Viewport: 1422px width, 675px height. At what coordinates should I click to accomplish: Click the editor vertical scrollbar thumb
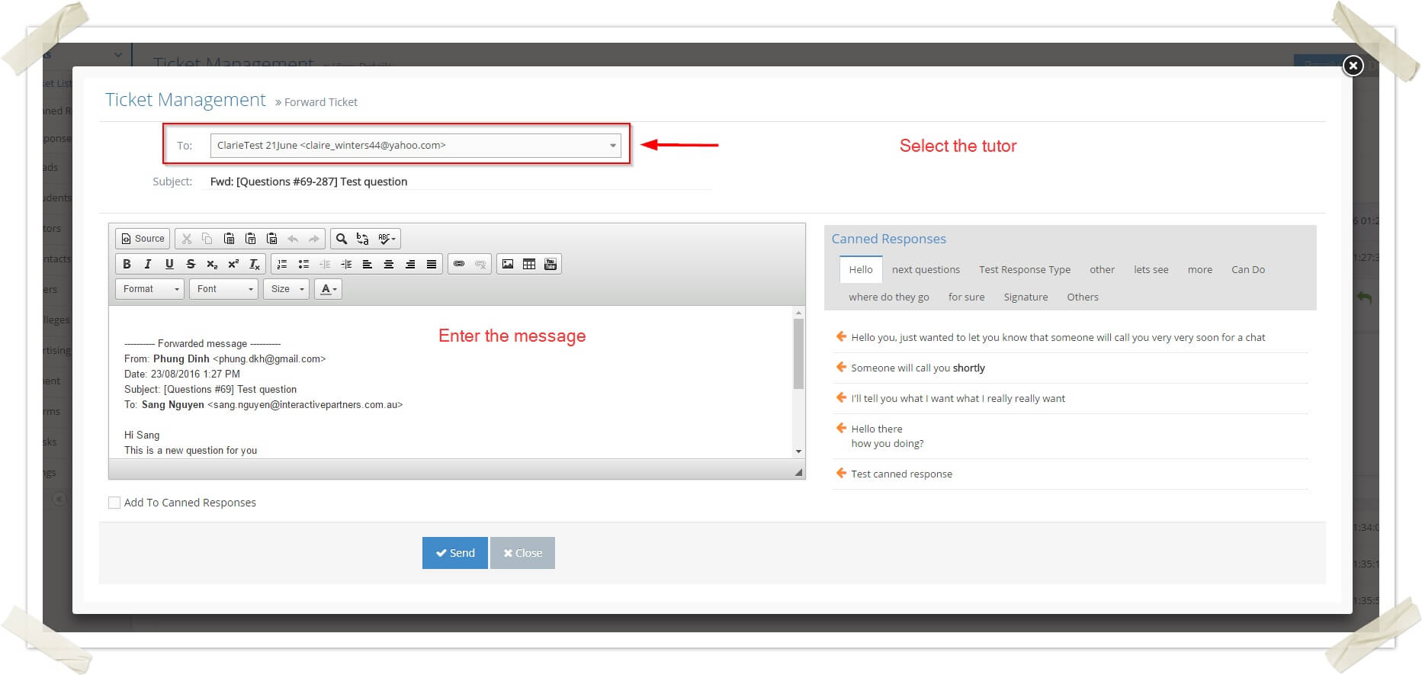pos(798,354)
